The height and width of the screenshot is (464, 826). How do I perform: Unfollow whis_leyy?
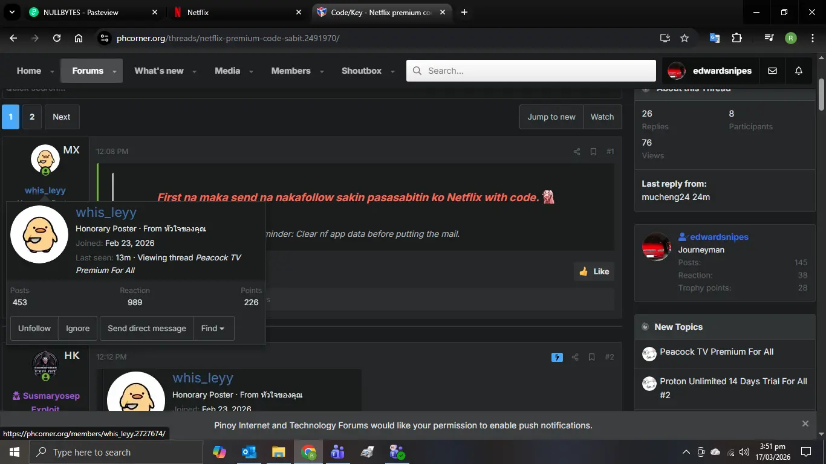[34, 328]
